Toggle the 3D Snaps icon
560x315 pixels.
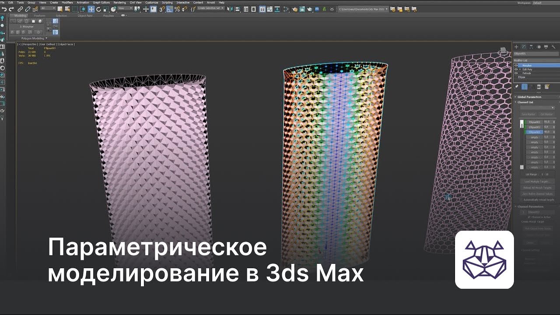coord(162,9)
